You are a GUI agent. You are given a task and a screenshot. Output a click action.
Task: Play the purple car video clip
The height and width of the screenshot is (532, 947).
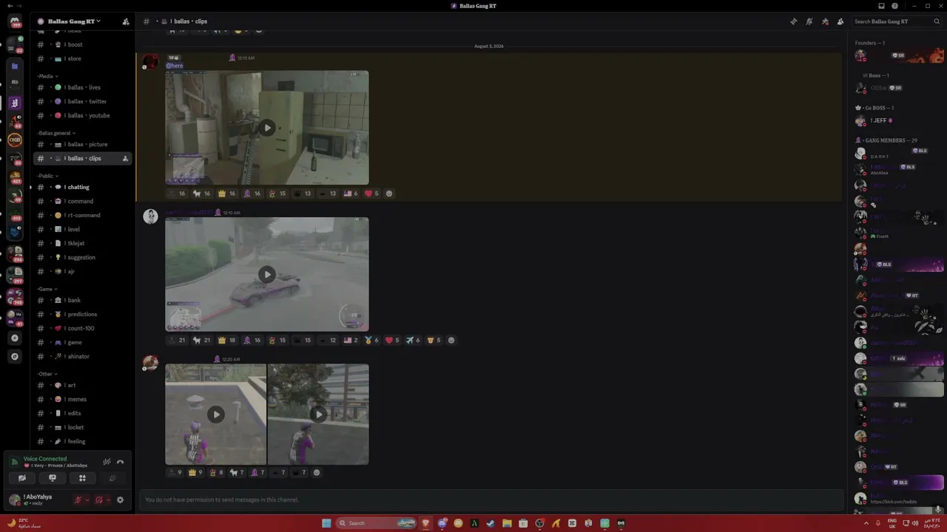267,275
